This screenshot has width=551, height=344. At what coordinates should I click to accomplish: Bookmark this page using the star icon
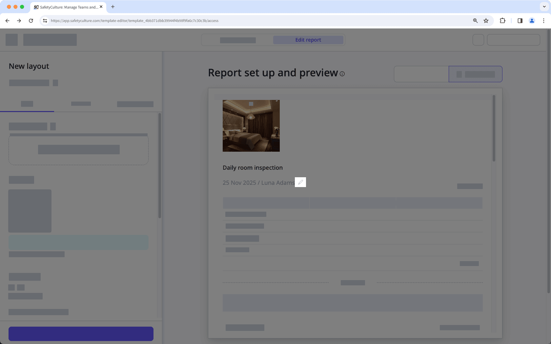(486, 20)
